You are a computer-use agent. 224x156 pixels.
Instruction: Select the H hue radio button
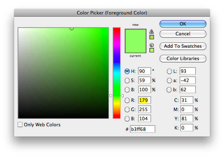[x=127, y=71]
